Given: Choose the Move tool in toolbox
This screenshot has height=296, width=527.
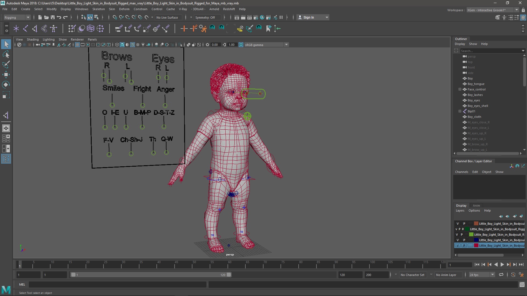Looking at the screenshot, I should (x=6, y=75).
